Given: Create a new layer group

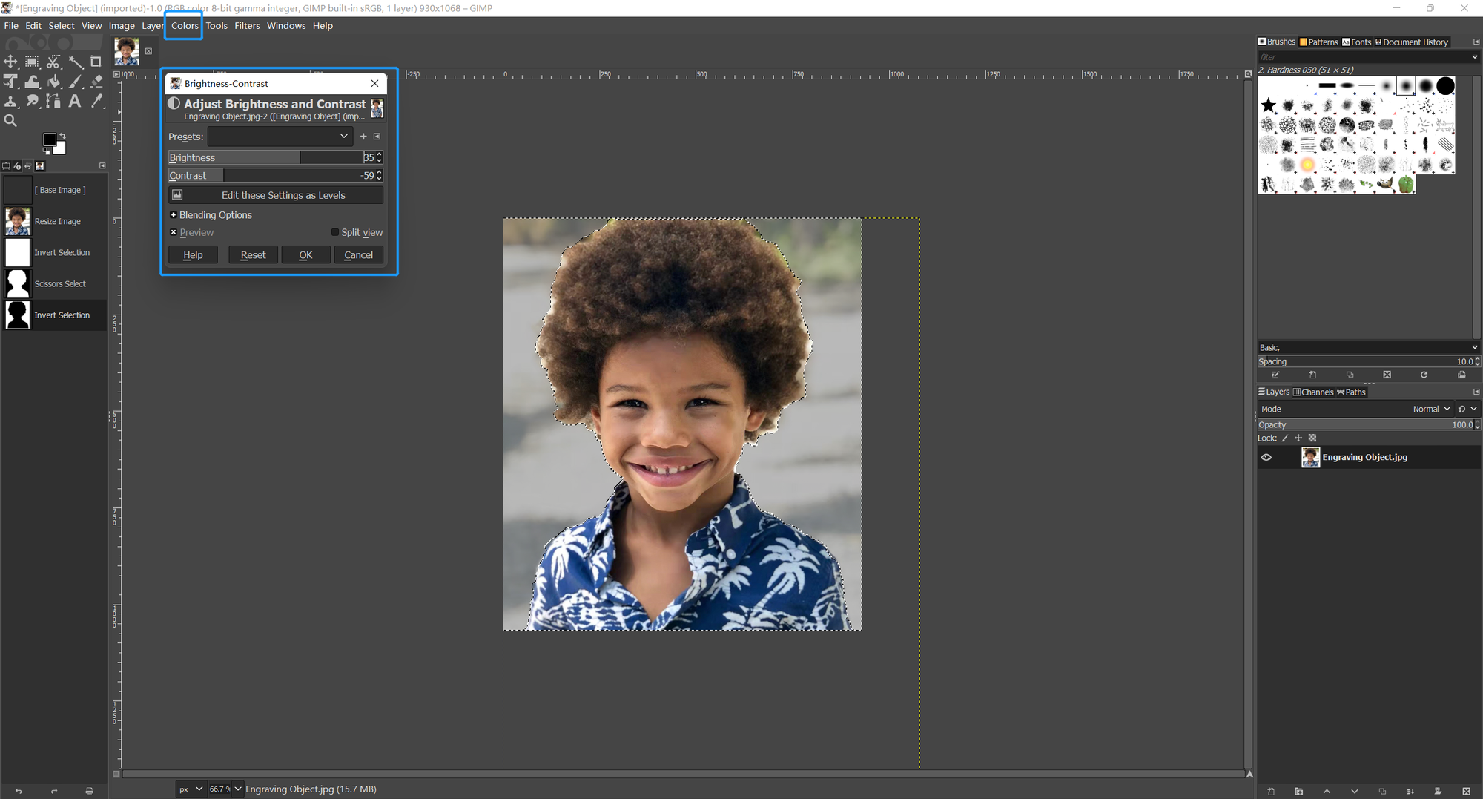Looking at the screenshot, I should [x=1298, y=792].
